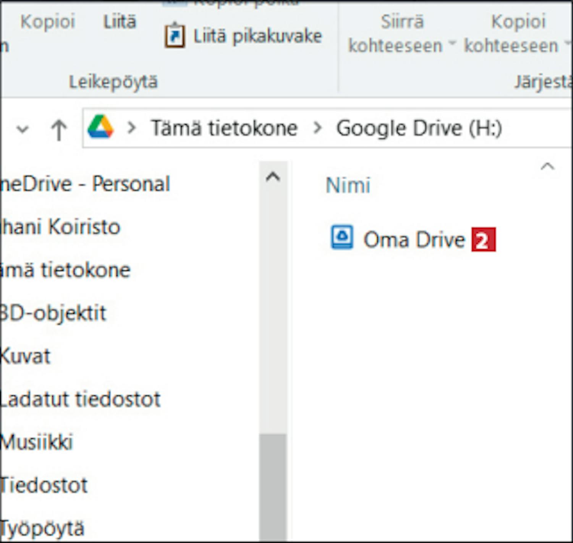Click the navigation pane scrollbar thumb

coord(273,485)
